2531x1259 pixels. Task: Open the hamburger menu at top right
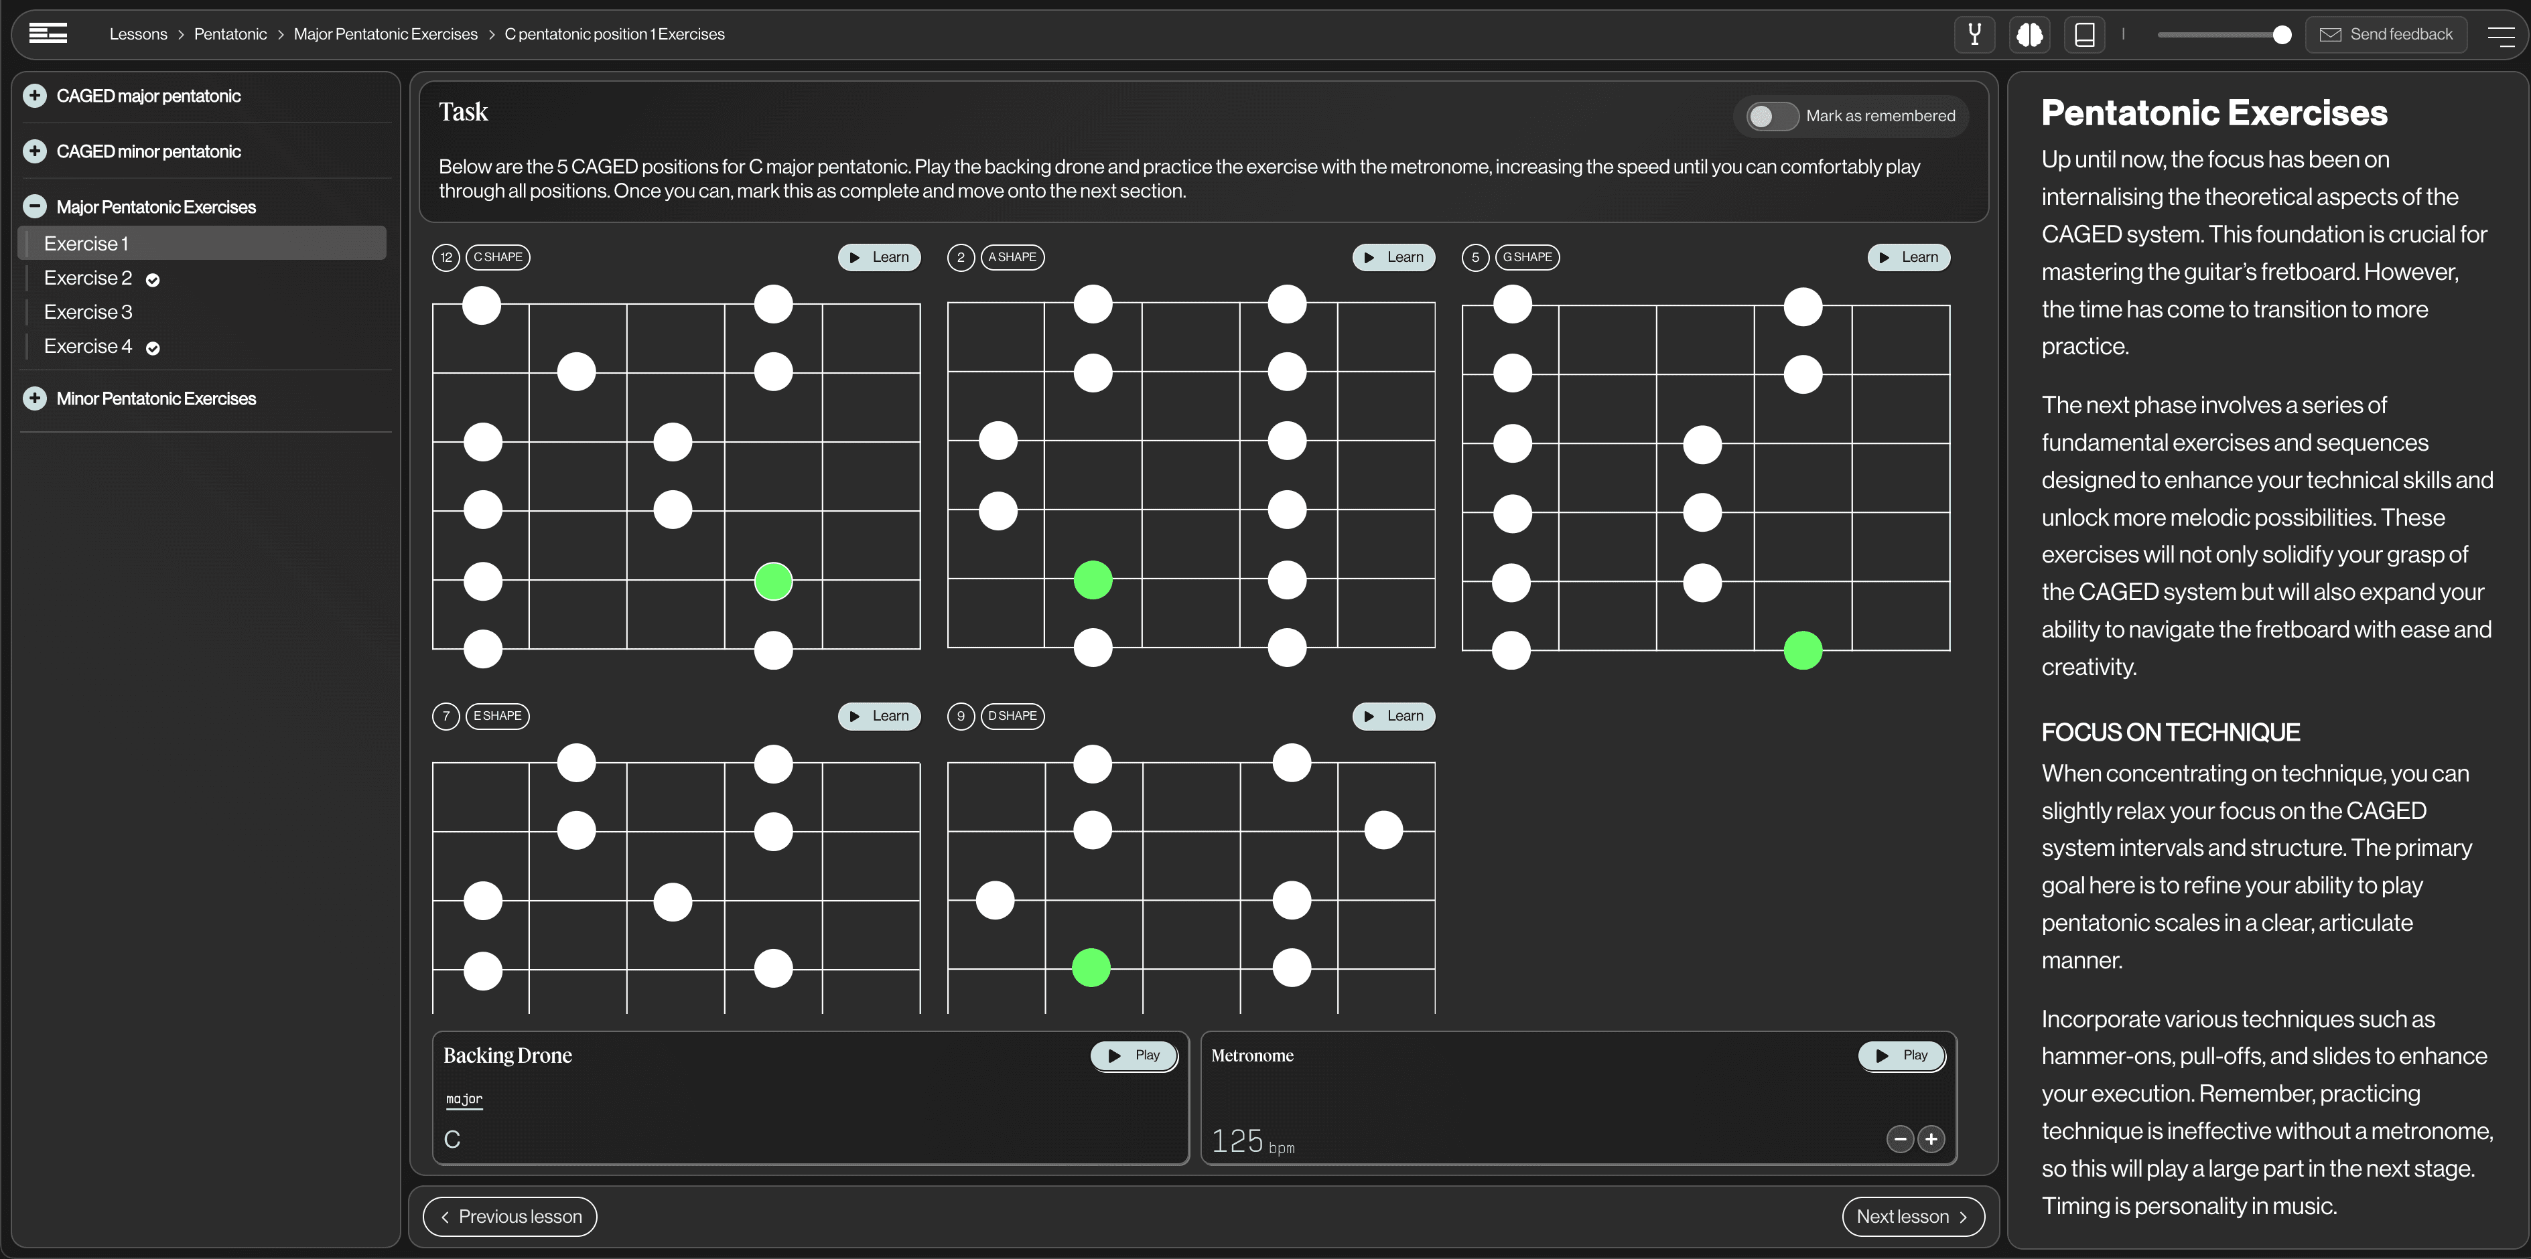[x=2501, y=35]
